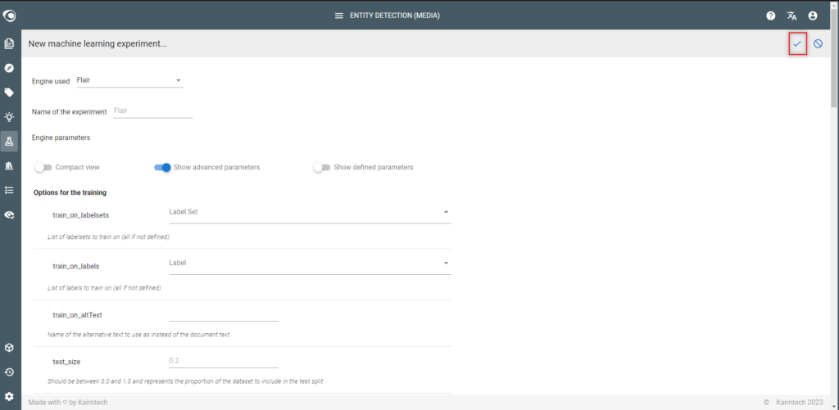Toggle the Compact view switch
839x410 pixels.
point(43,167)
